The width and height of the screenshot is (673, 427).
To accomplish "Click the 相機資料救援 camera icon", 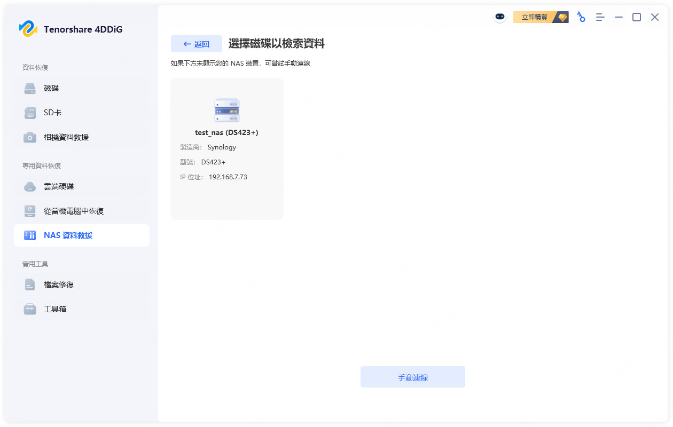I will [30, 138].
